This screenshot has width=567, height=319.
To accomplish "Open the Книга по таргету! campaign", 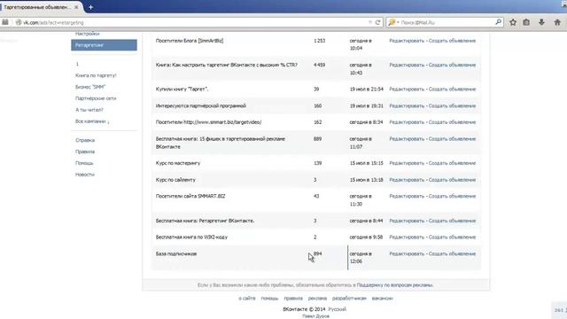I will click(96, 75).
